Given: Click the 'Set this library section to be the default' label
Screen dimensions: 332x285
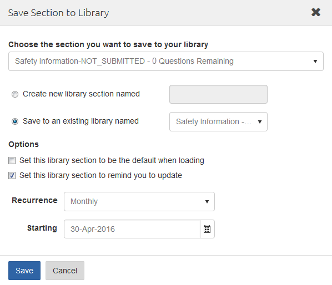Looking at the screenshot, I should (112, 160).
